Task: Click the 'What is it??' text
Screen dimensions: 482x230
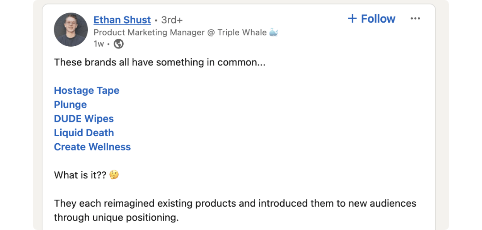Action: (x=80, y=175)
